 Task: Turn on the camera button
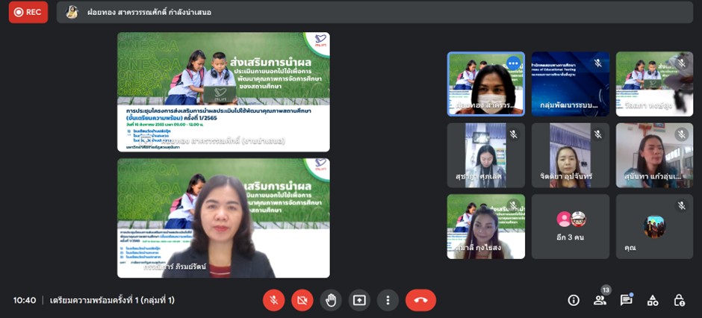tap(302, 300)
